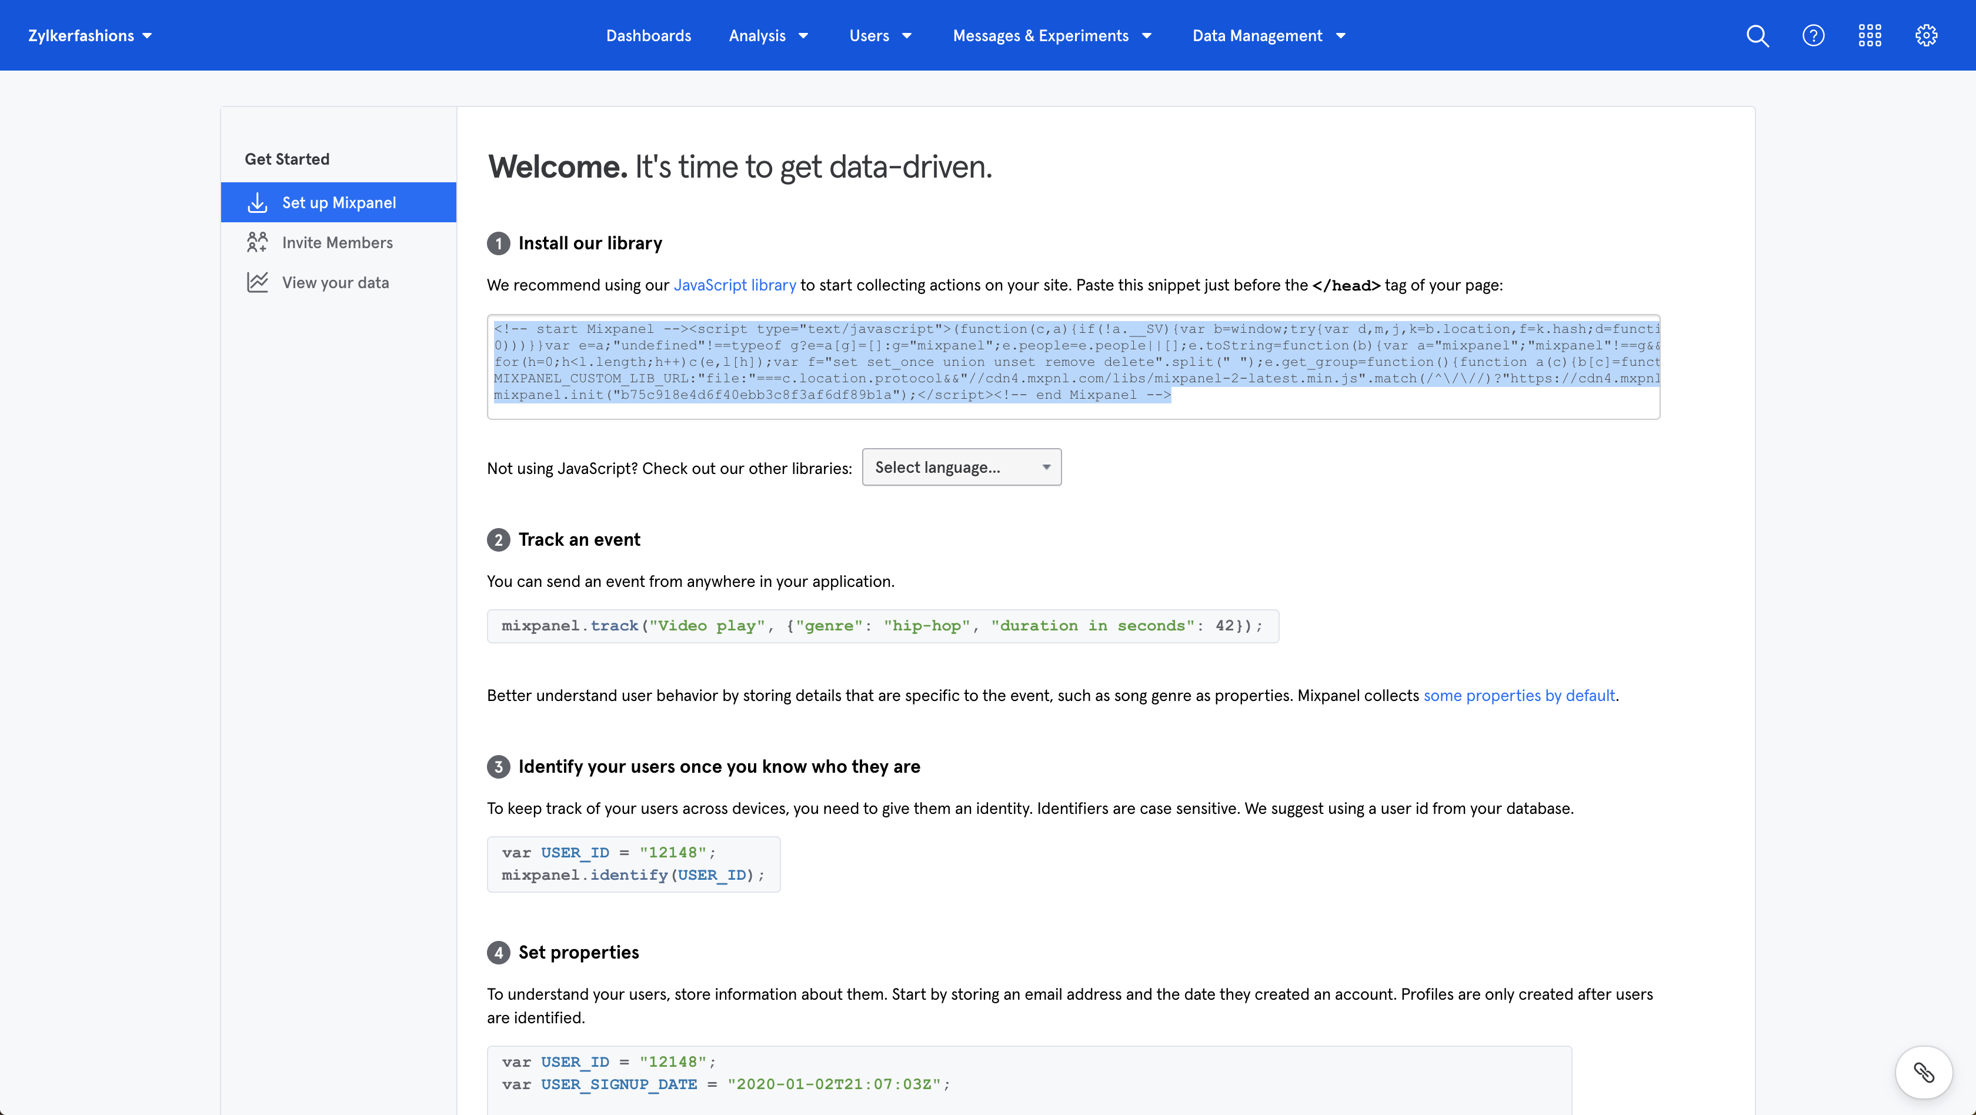Open the Select language dropdown
The image size is (1976, 1115).
[961, 467]
